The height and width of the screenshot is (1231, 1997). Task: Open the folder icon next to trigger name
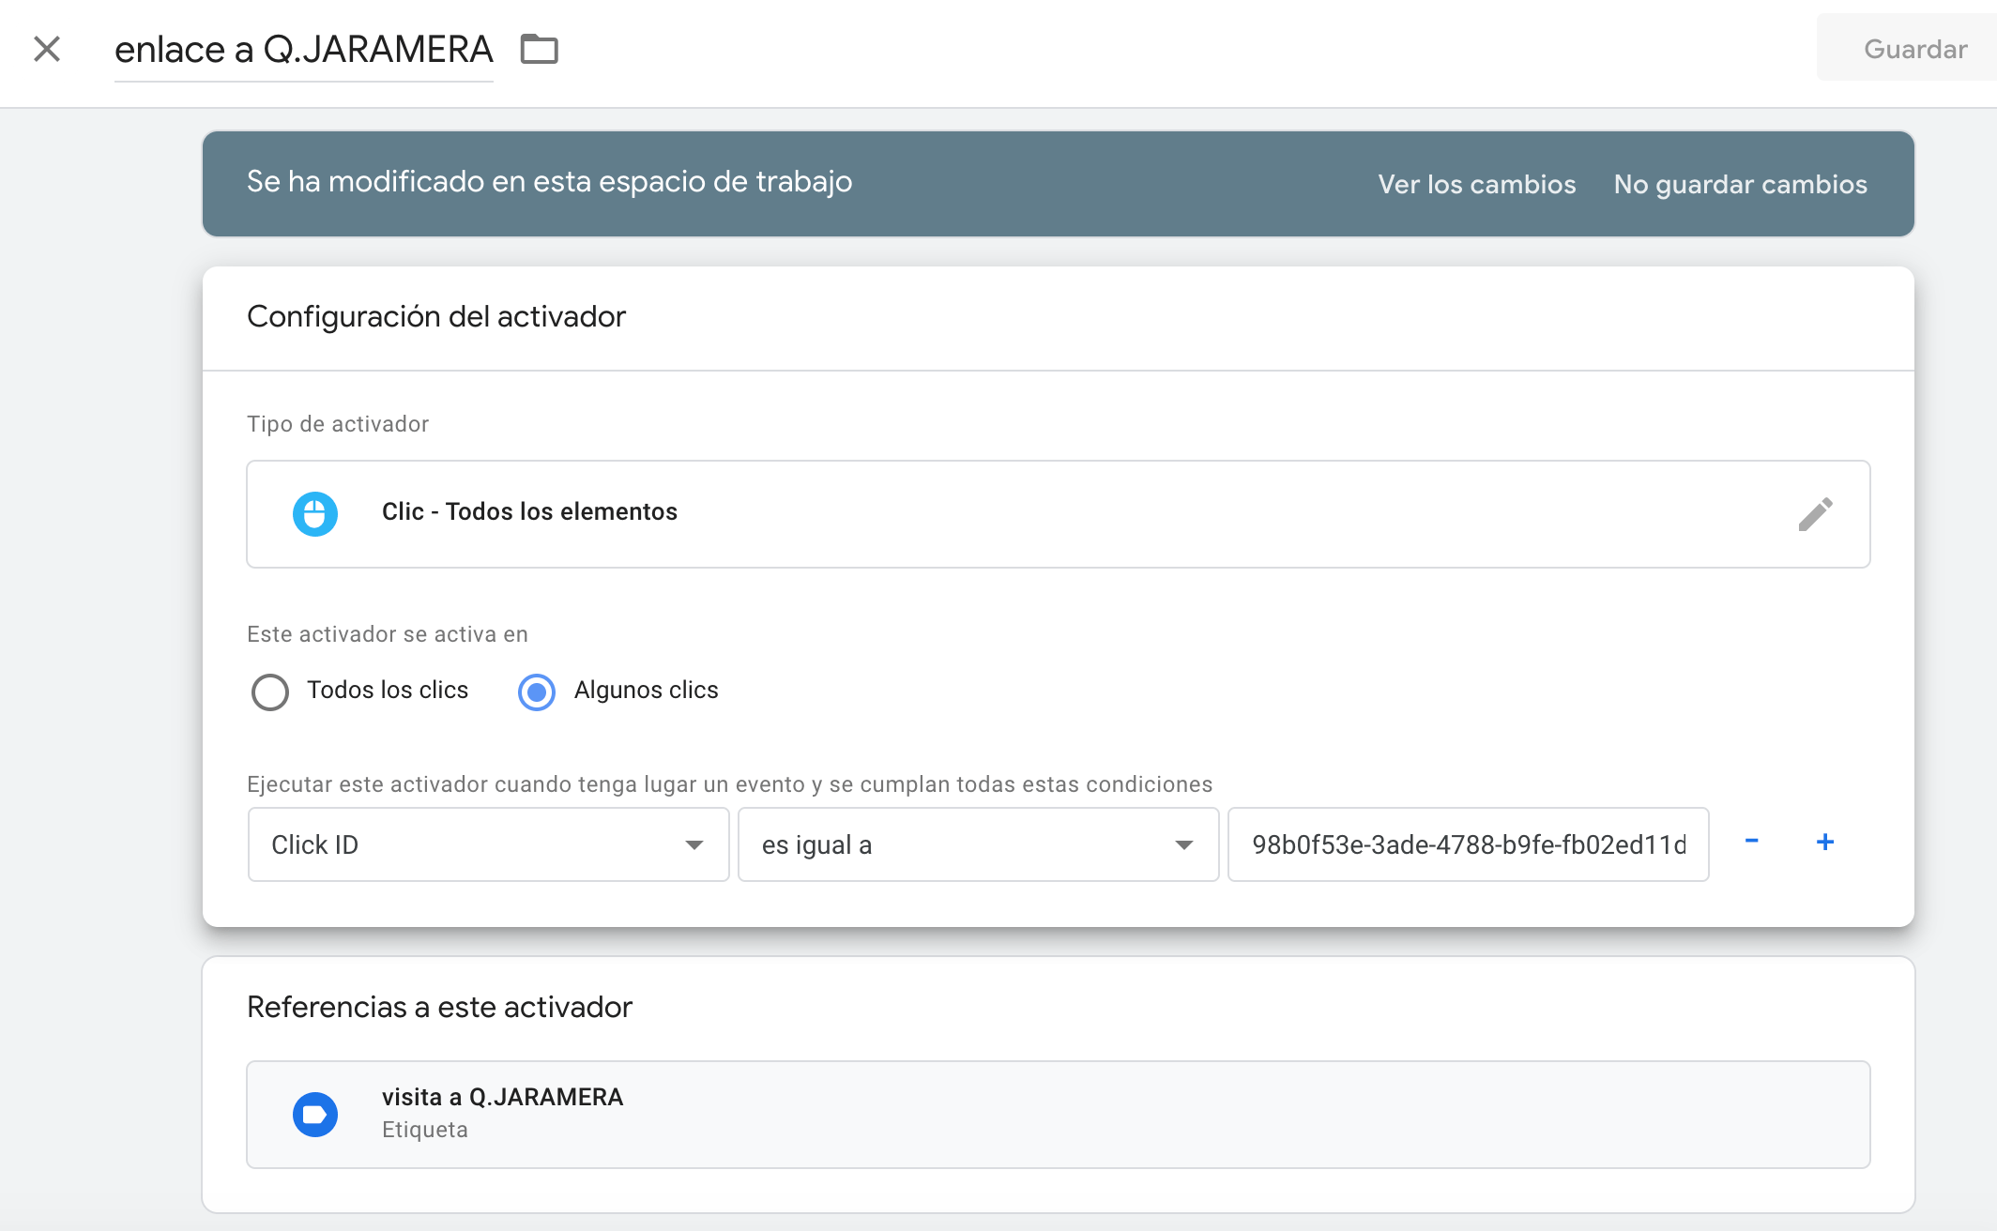(x=539, y=49)
